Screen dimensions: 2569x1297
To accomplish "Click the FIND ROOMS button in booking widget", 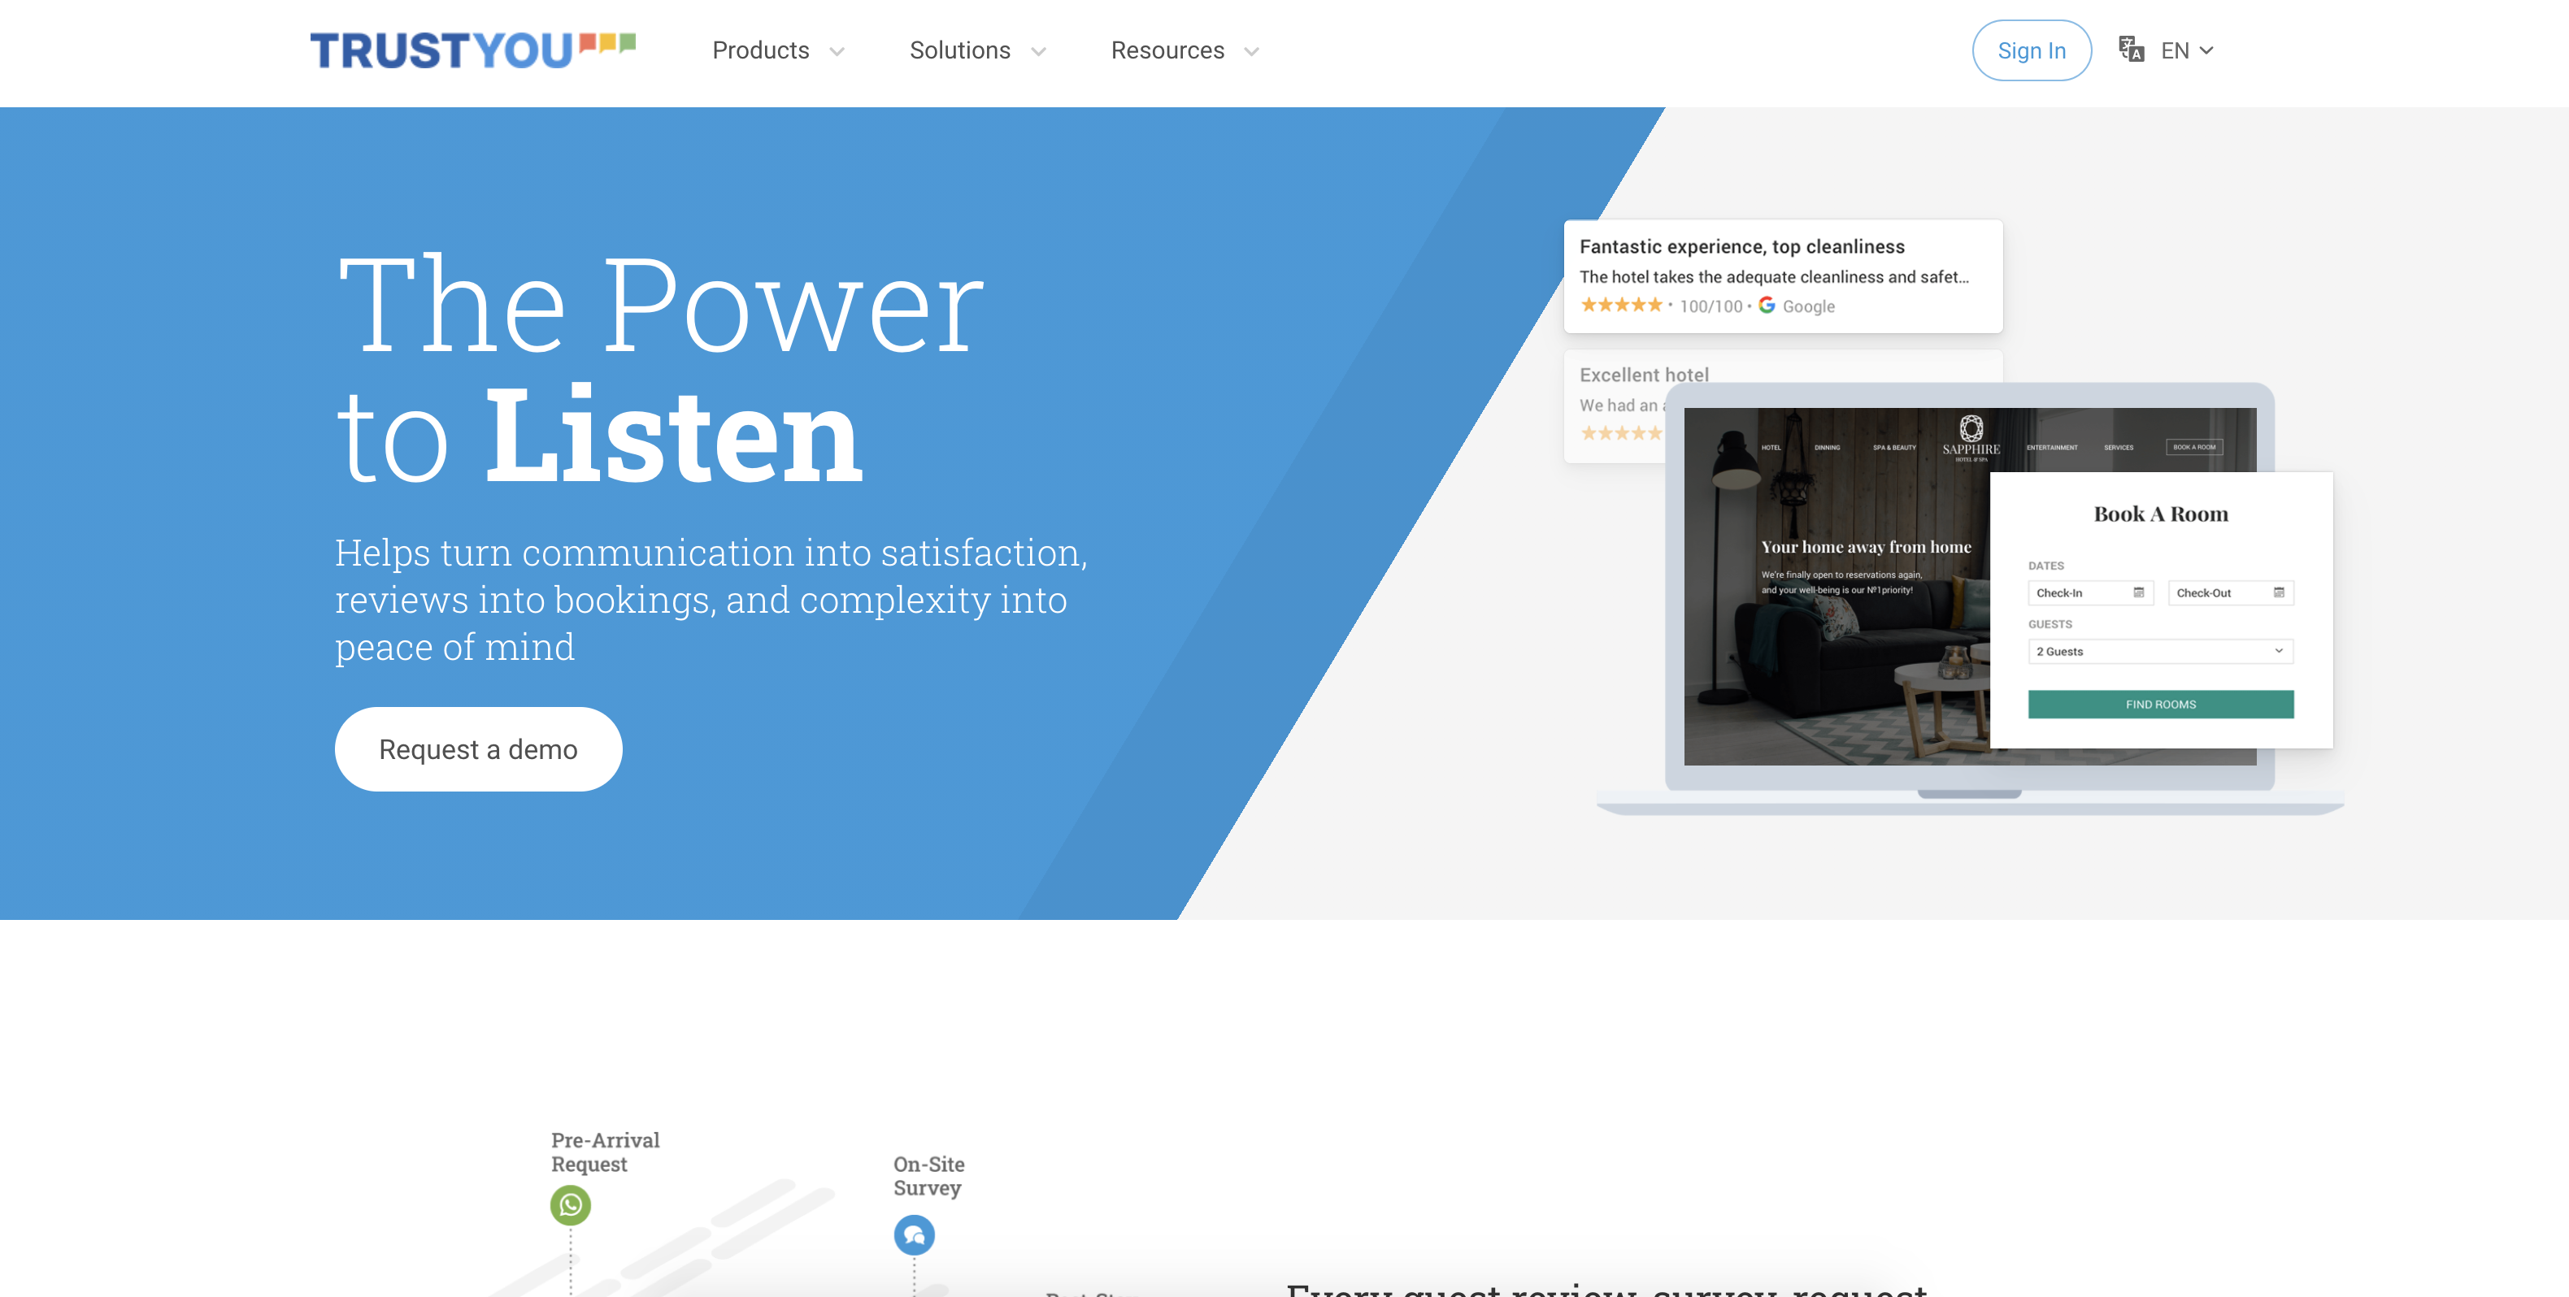I will click(x=2160, y=705).
